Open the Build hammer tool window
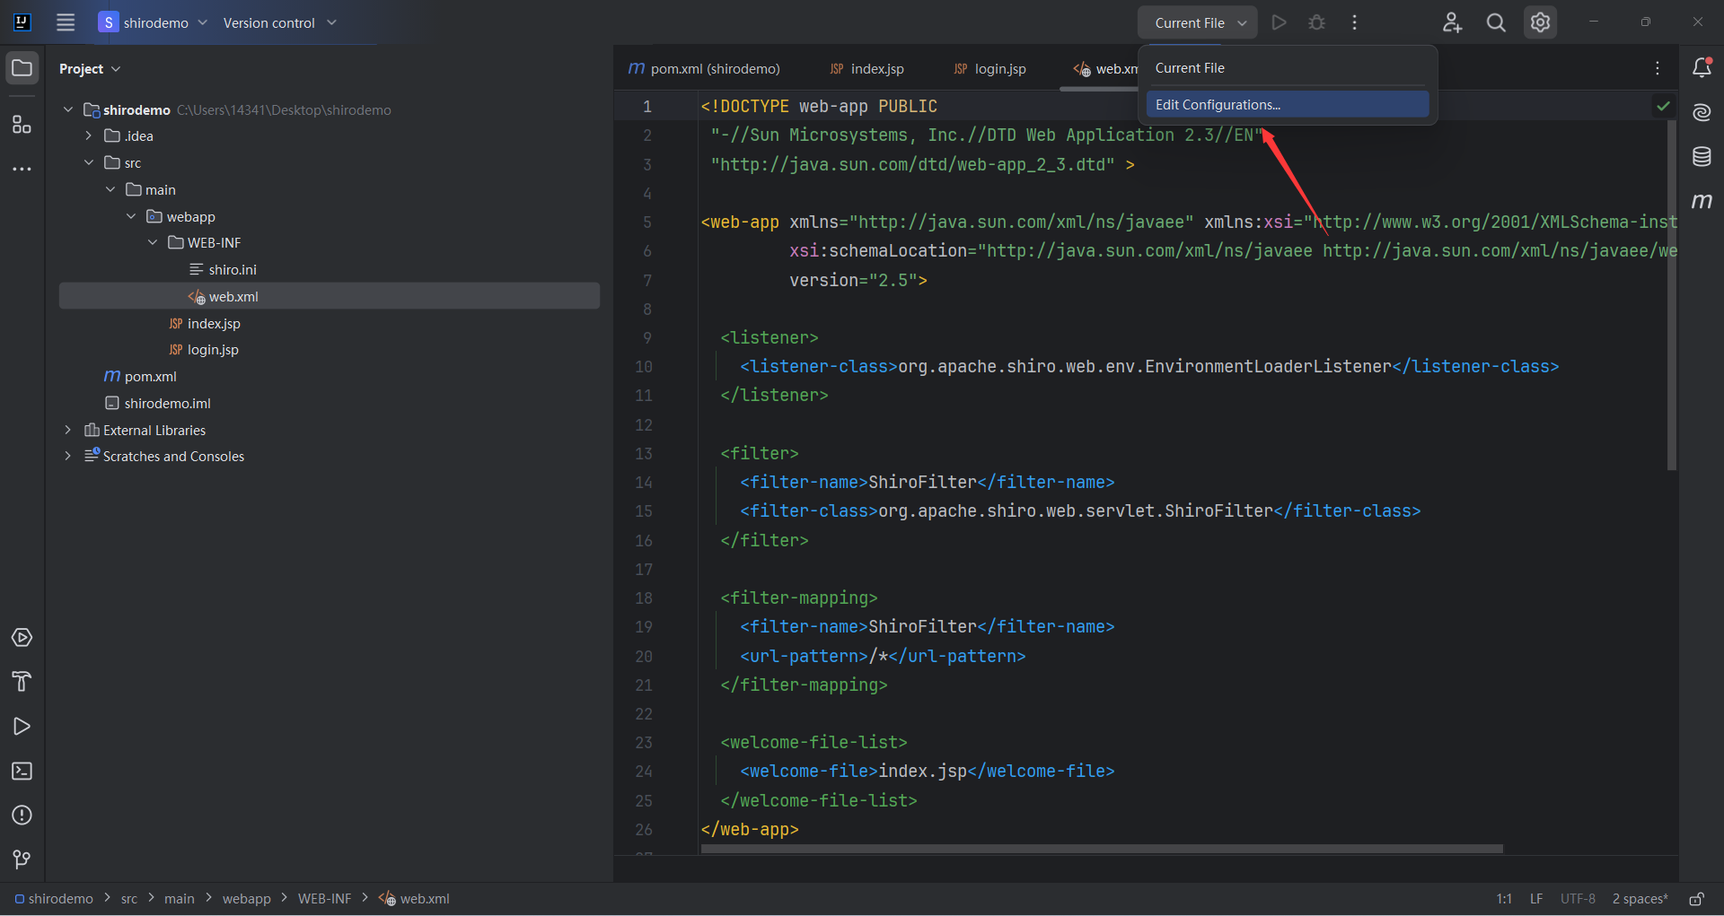The image size is (1724, 916). point(22,682)
